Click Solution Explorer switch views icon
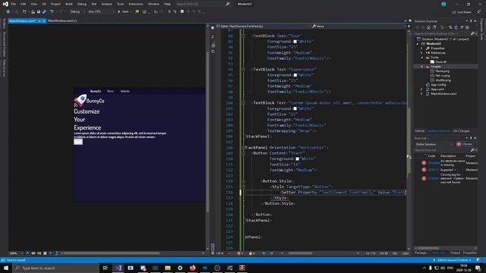This screenshot has height=273, width=486. click(x=434, y=27)
